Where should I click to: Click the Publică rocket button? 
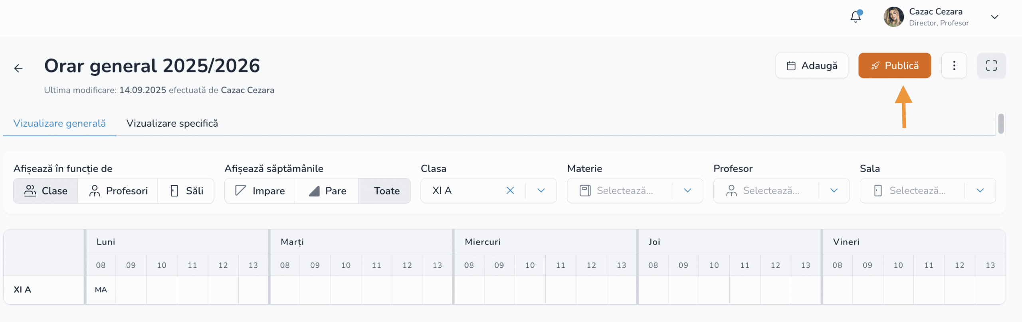(x=894, y=65)
